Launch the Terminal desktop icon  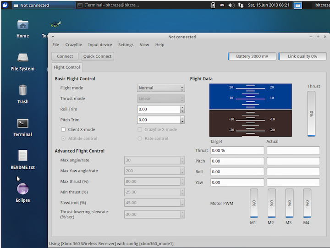(22, 124)
